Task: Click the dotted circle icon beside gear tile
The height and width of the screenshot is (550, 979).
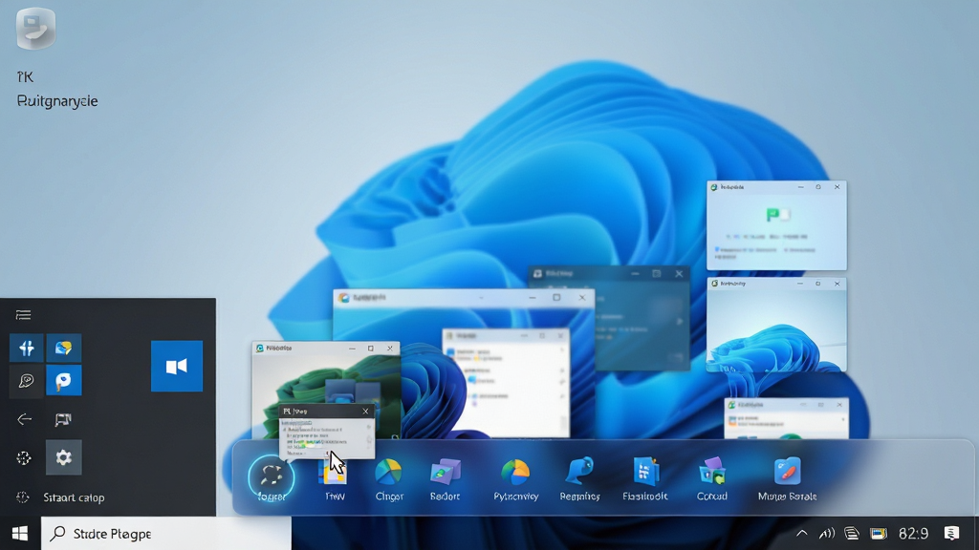Action: 24,457
